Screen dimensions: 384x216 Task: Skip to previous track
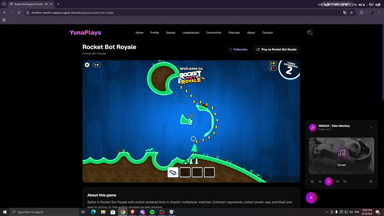point(312,181)
